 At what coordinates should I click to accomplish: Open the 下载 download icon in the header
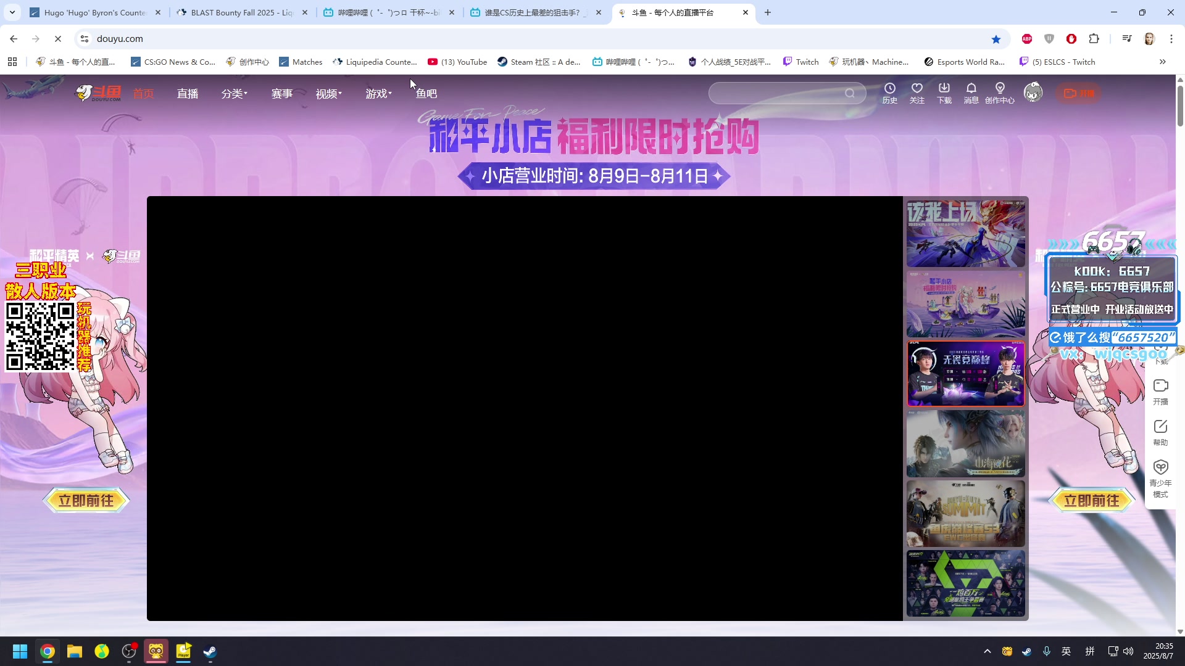[944, 93]
